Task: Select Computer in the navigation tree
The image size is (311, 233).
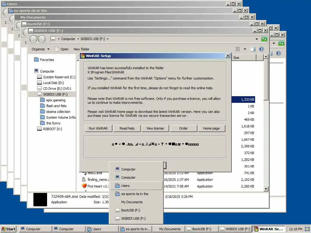Action: (x=44, y=71)
